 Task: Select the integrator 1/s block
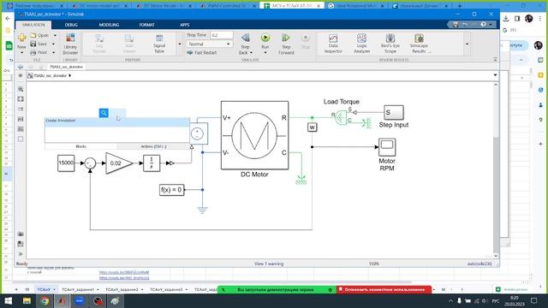coord(152,163)
